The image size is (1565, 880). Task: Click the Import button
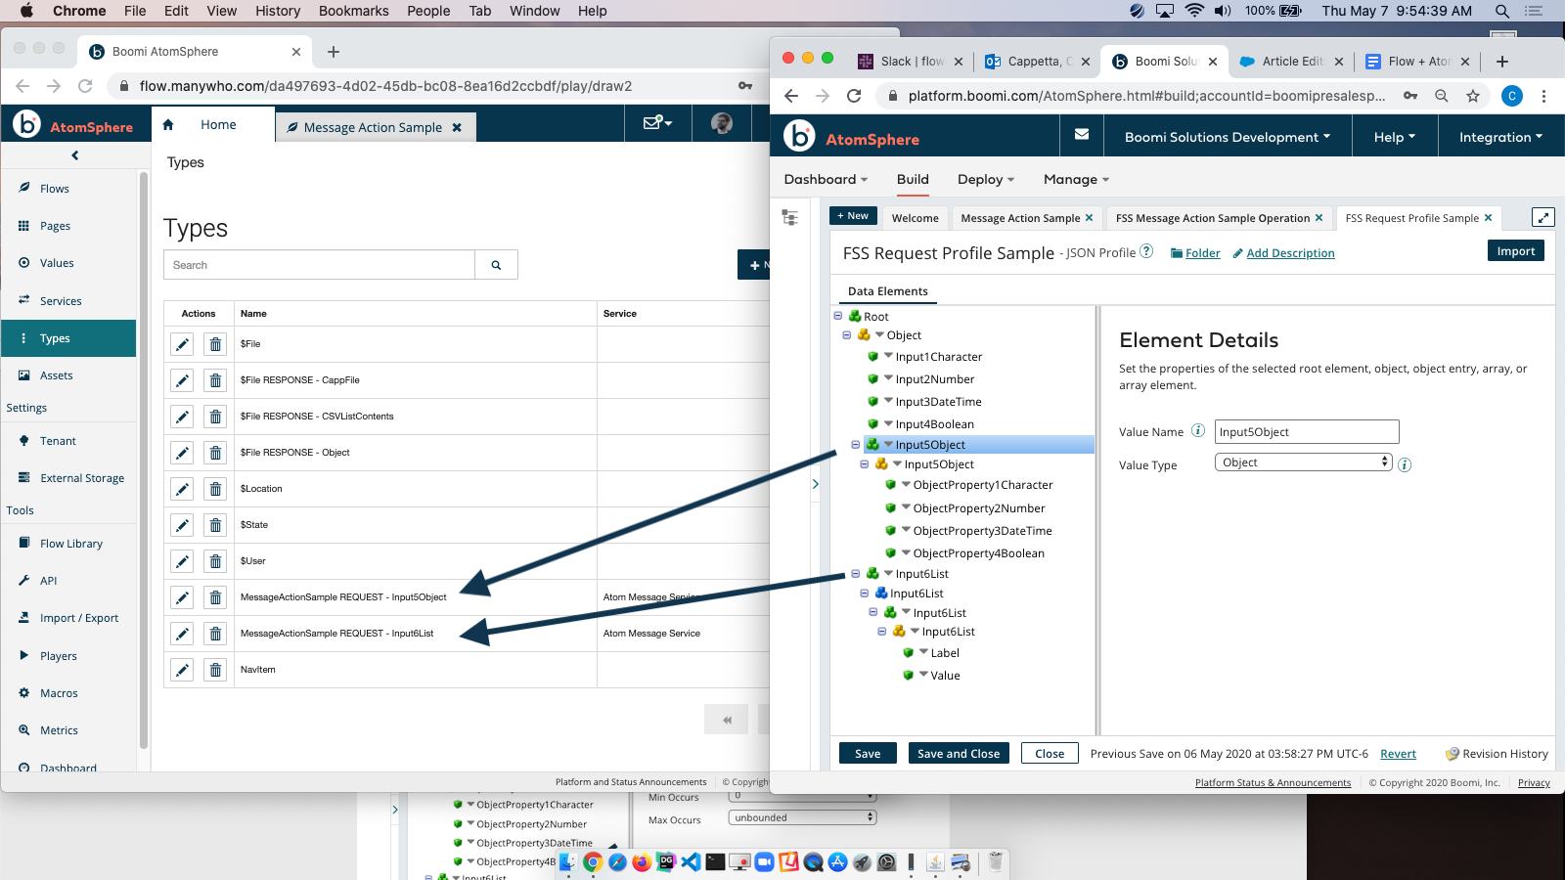coord(1516,251)
